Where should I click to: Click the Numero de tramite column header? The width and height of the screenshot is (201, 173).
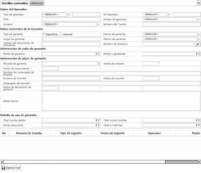[29, 133]
